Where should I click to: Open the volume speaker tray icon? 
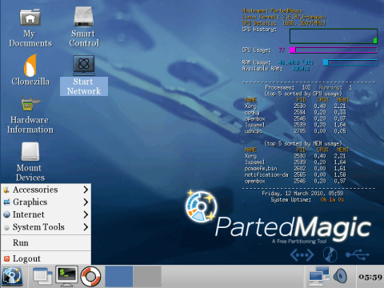pyautogui.click(x=340, y=276)
